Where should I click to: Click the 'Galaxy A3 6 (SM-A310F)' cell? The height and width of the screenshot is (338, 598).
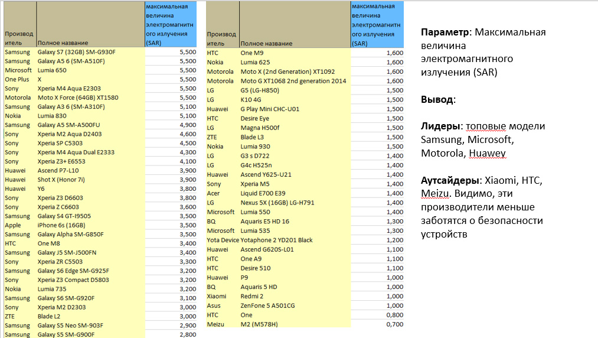point(91,107)
